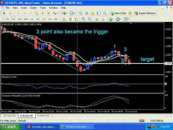Select the text label tool
The image size is (173, 130).
click(x=48, y=13)
